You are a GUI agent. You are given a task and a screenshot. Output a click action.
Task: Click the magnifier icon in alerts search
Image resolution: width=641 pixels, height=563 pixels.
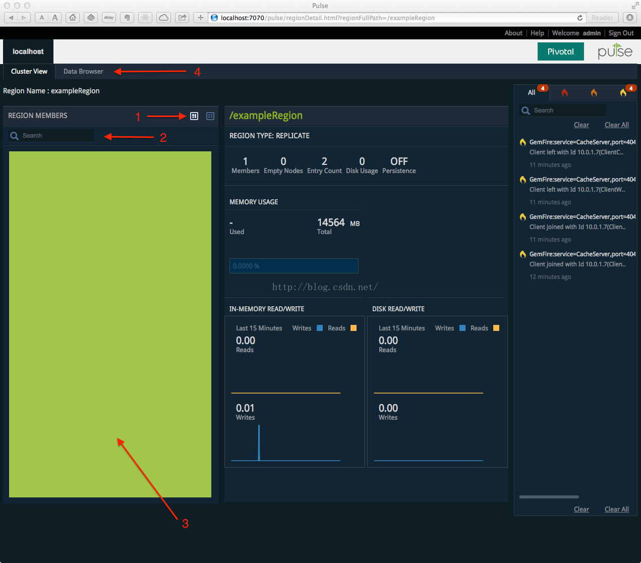coord(526,110)
